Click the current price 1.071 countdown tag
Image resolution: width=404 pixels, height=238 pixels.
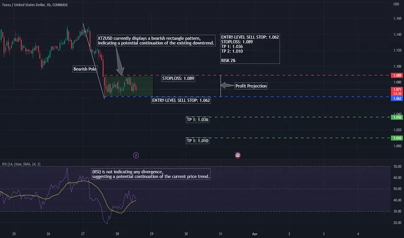[397, 91]
